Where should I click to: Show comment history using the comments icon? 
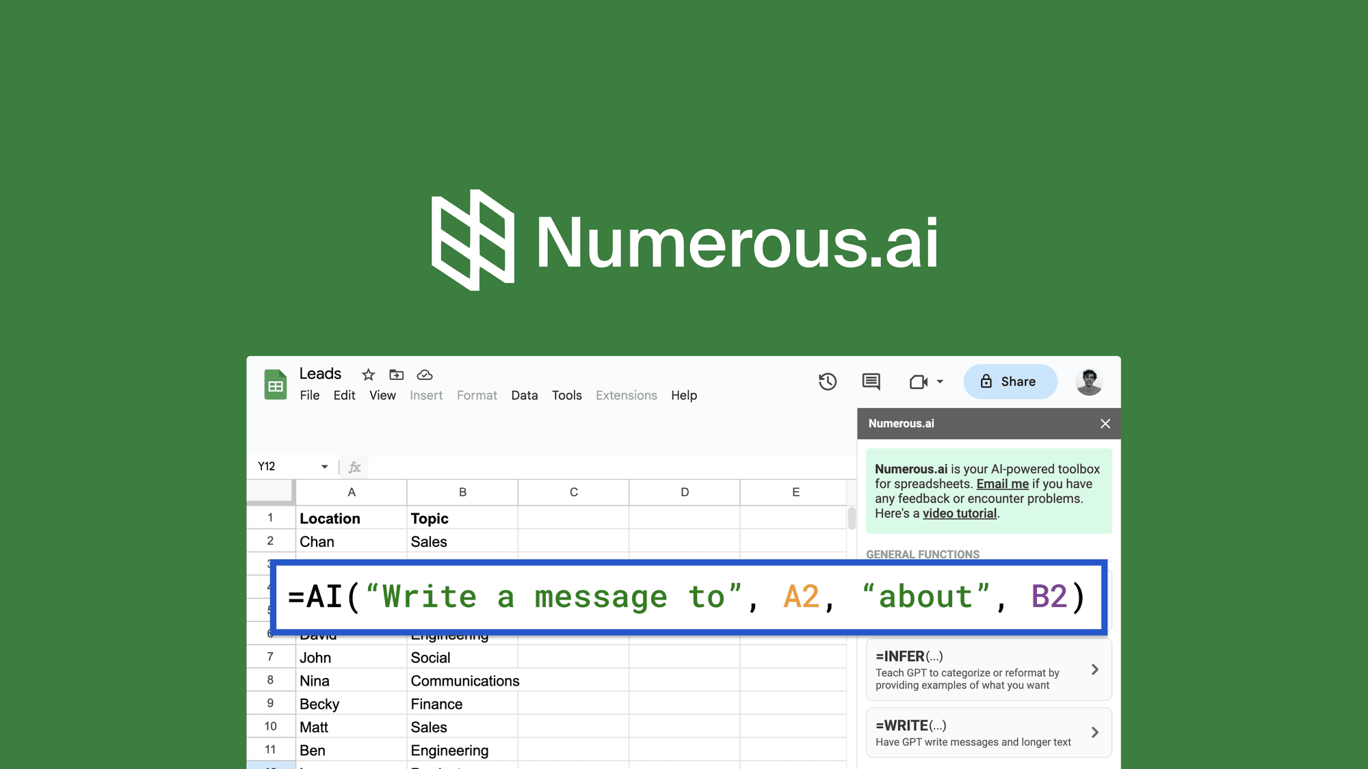(x=870, y=381)
